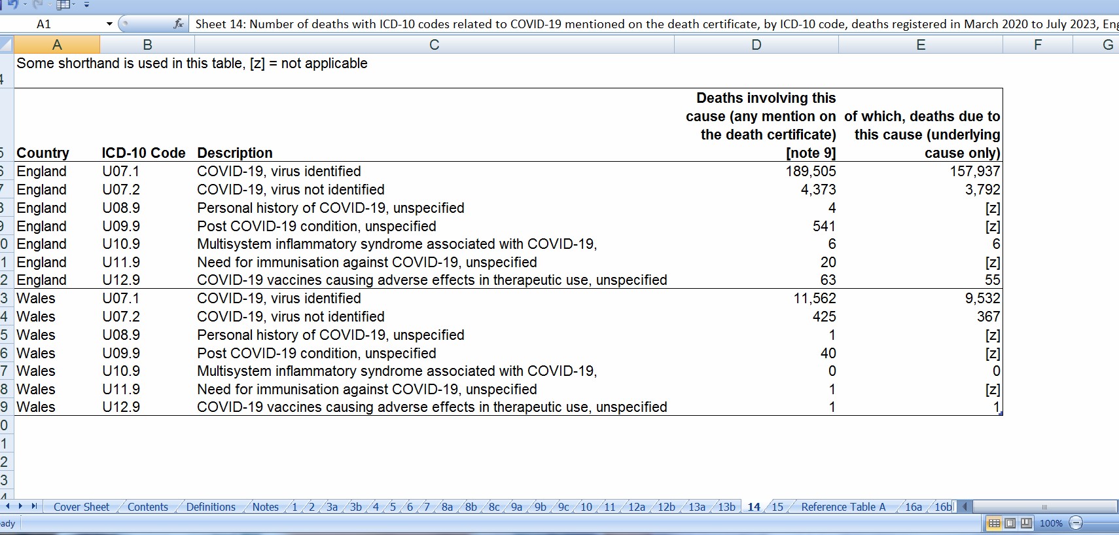Open sheet tab 13b

click(x=727, y=507)
